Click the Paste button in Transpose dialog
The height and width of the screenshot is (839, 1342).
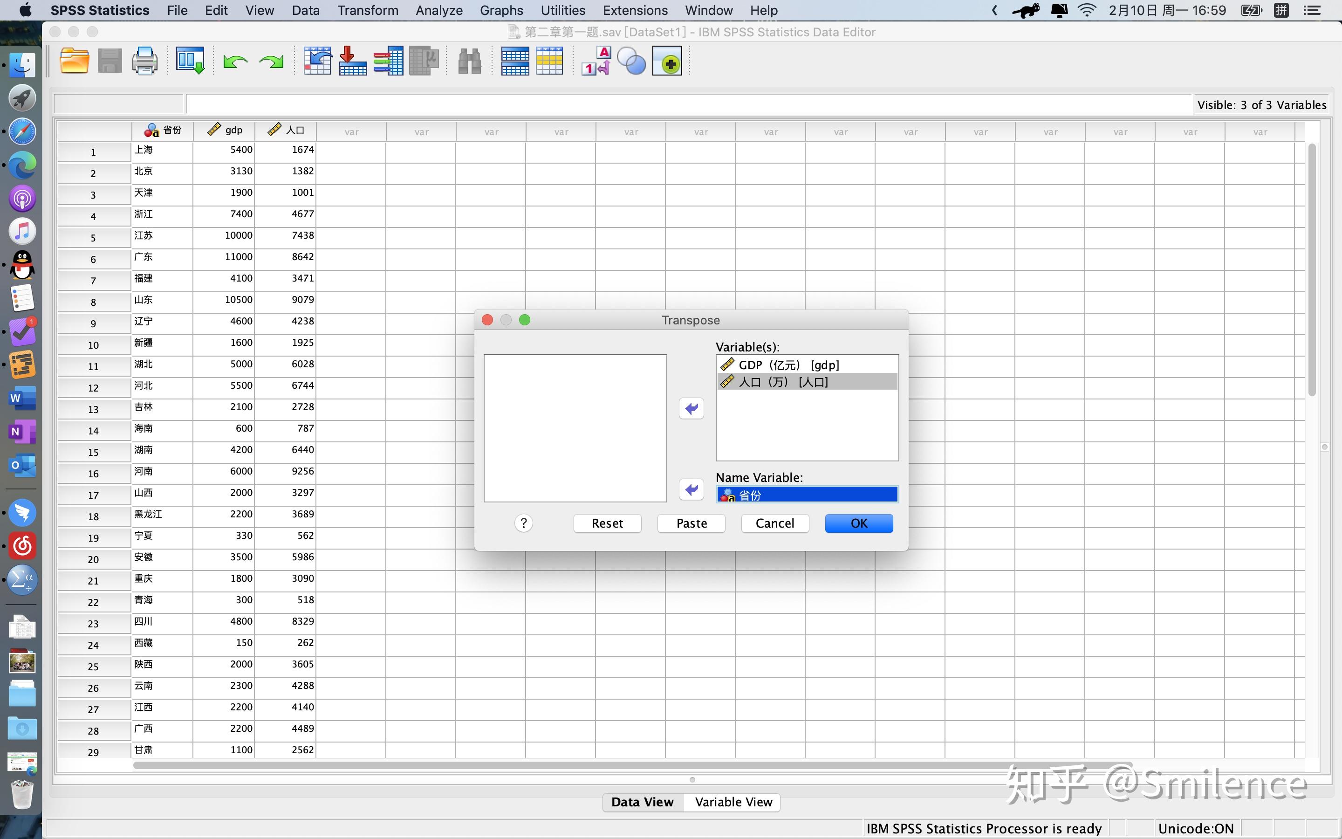click(691, 523)
